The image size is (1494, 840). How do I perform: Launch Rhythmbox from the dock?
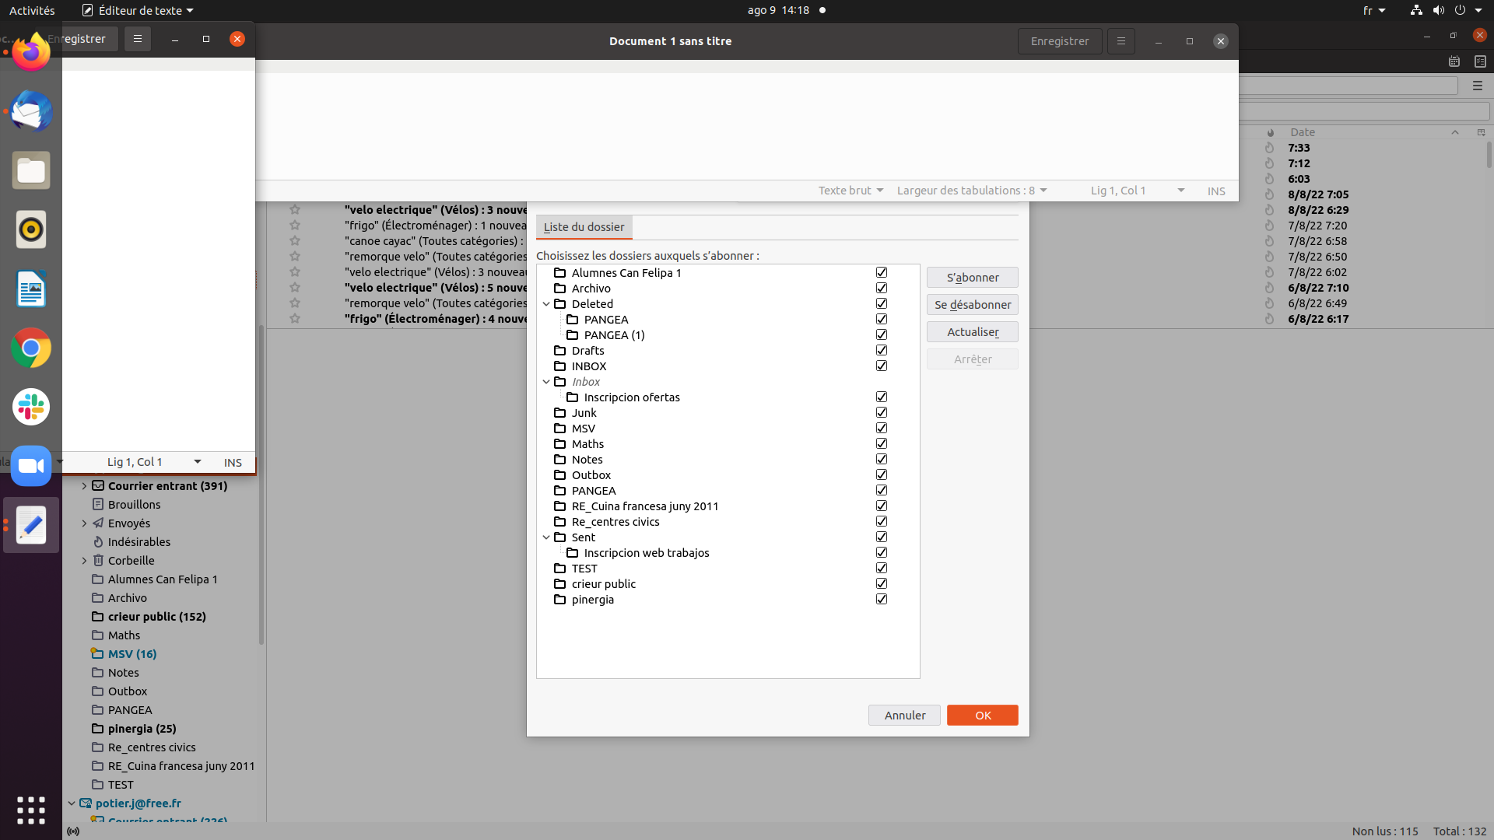click(31, 229)
